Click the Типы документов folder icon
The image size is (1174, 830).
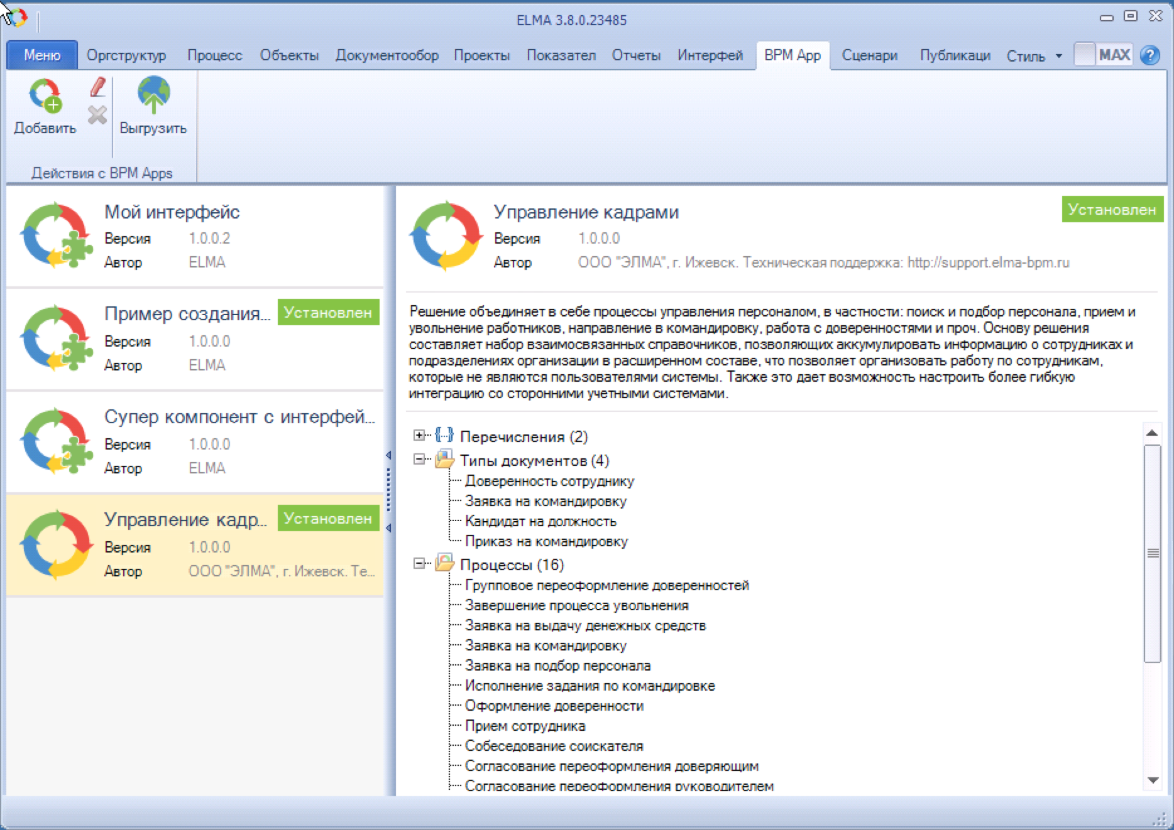point(444,459)
